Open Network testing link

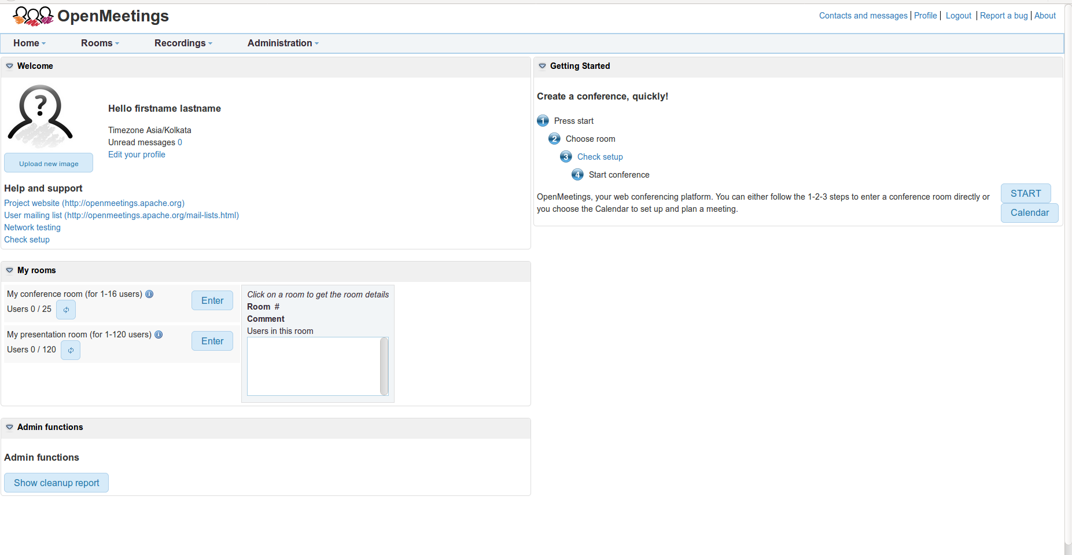point(32,227)
